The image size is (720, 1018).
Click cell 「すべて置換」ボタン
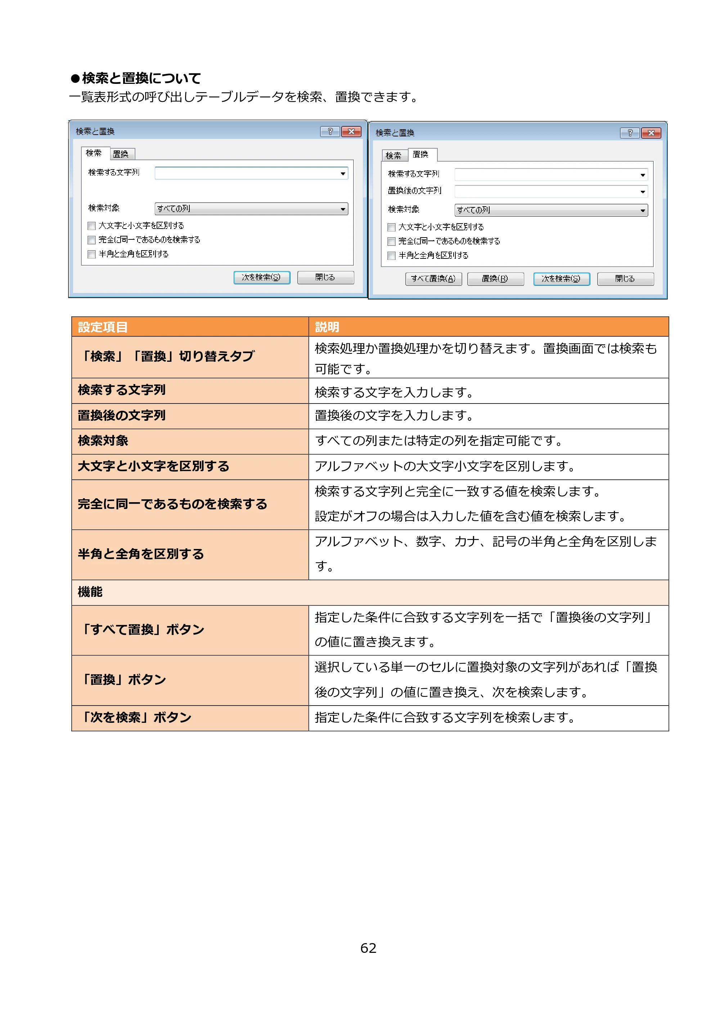click(190, 630)
